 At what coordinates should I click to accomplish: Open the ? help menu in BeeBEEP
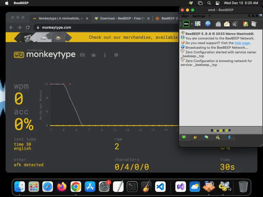pos(210,16)
